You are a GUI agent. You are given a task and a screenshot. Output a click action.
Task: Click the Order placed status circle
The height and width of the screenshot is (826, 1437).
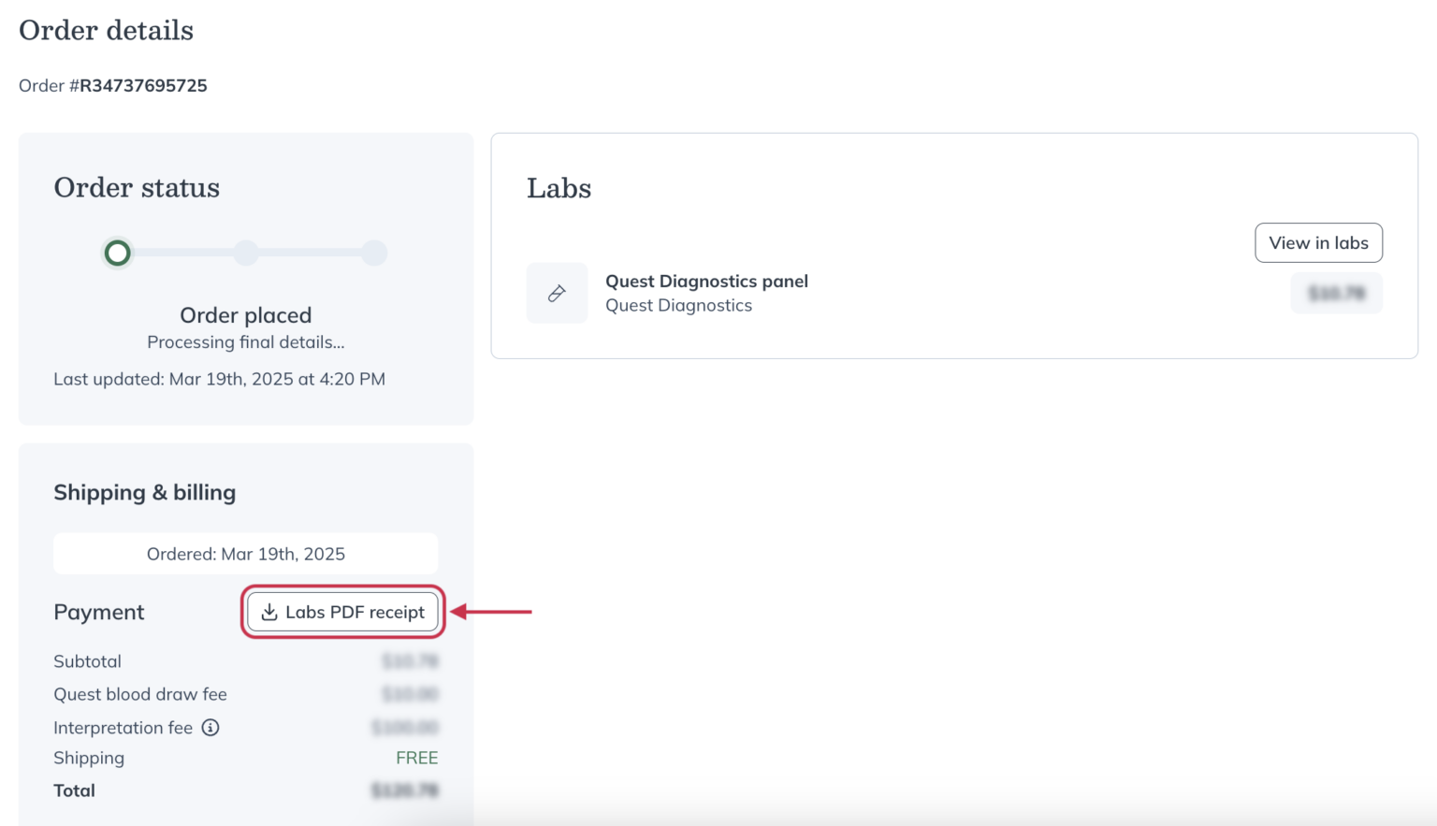click(x=116, y=253)
